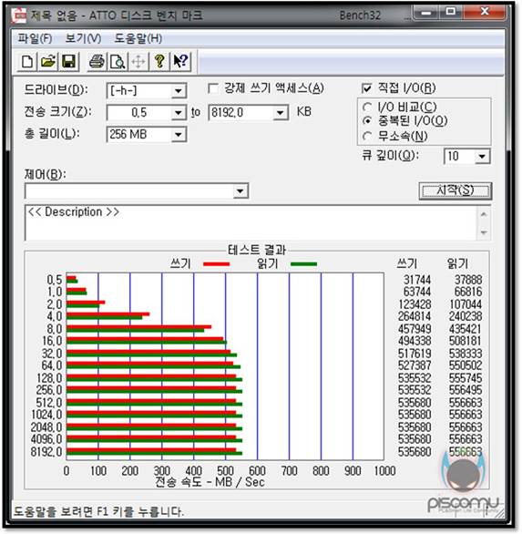The height and width of the screenshot is (534, 522).
Task: Click the description scrollbar down arrow
Action: tap(484, 233)
